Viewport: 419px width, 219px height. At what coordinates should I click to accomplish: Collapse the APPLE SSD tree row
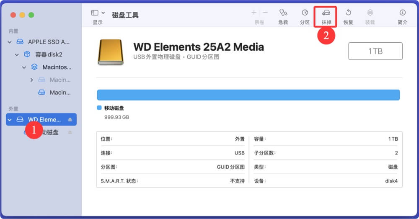coord(10,42)
